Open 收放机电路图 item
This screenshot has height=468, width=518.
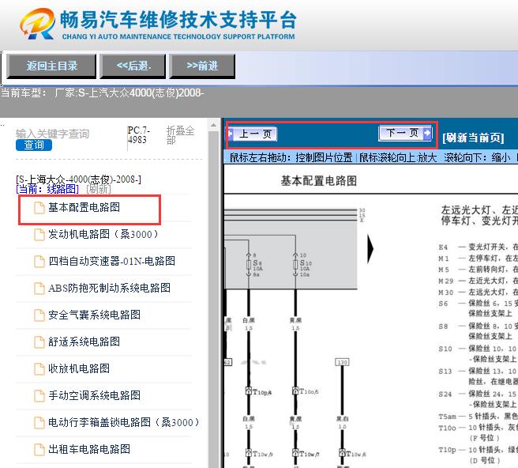click(79, 368)
